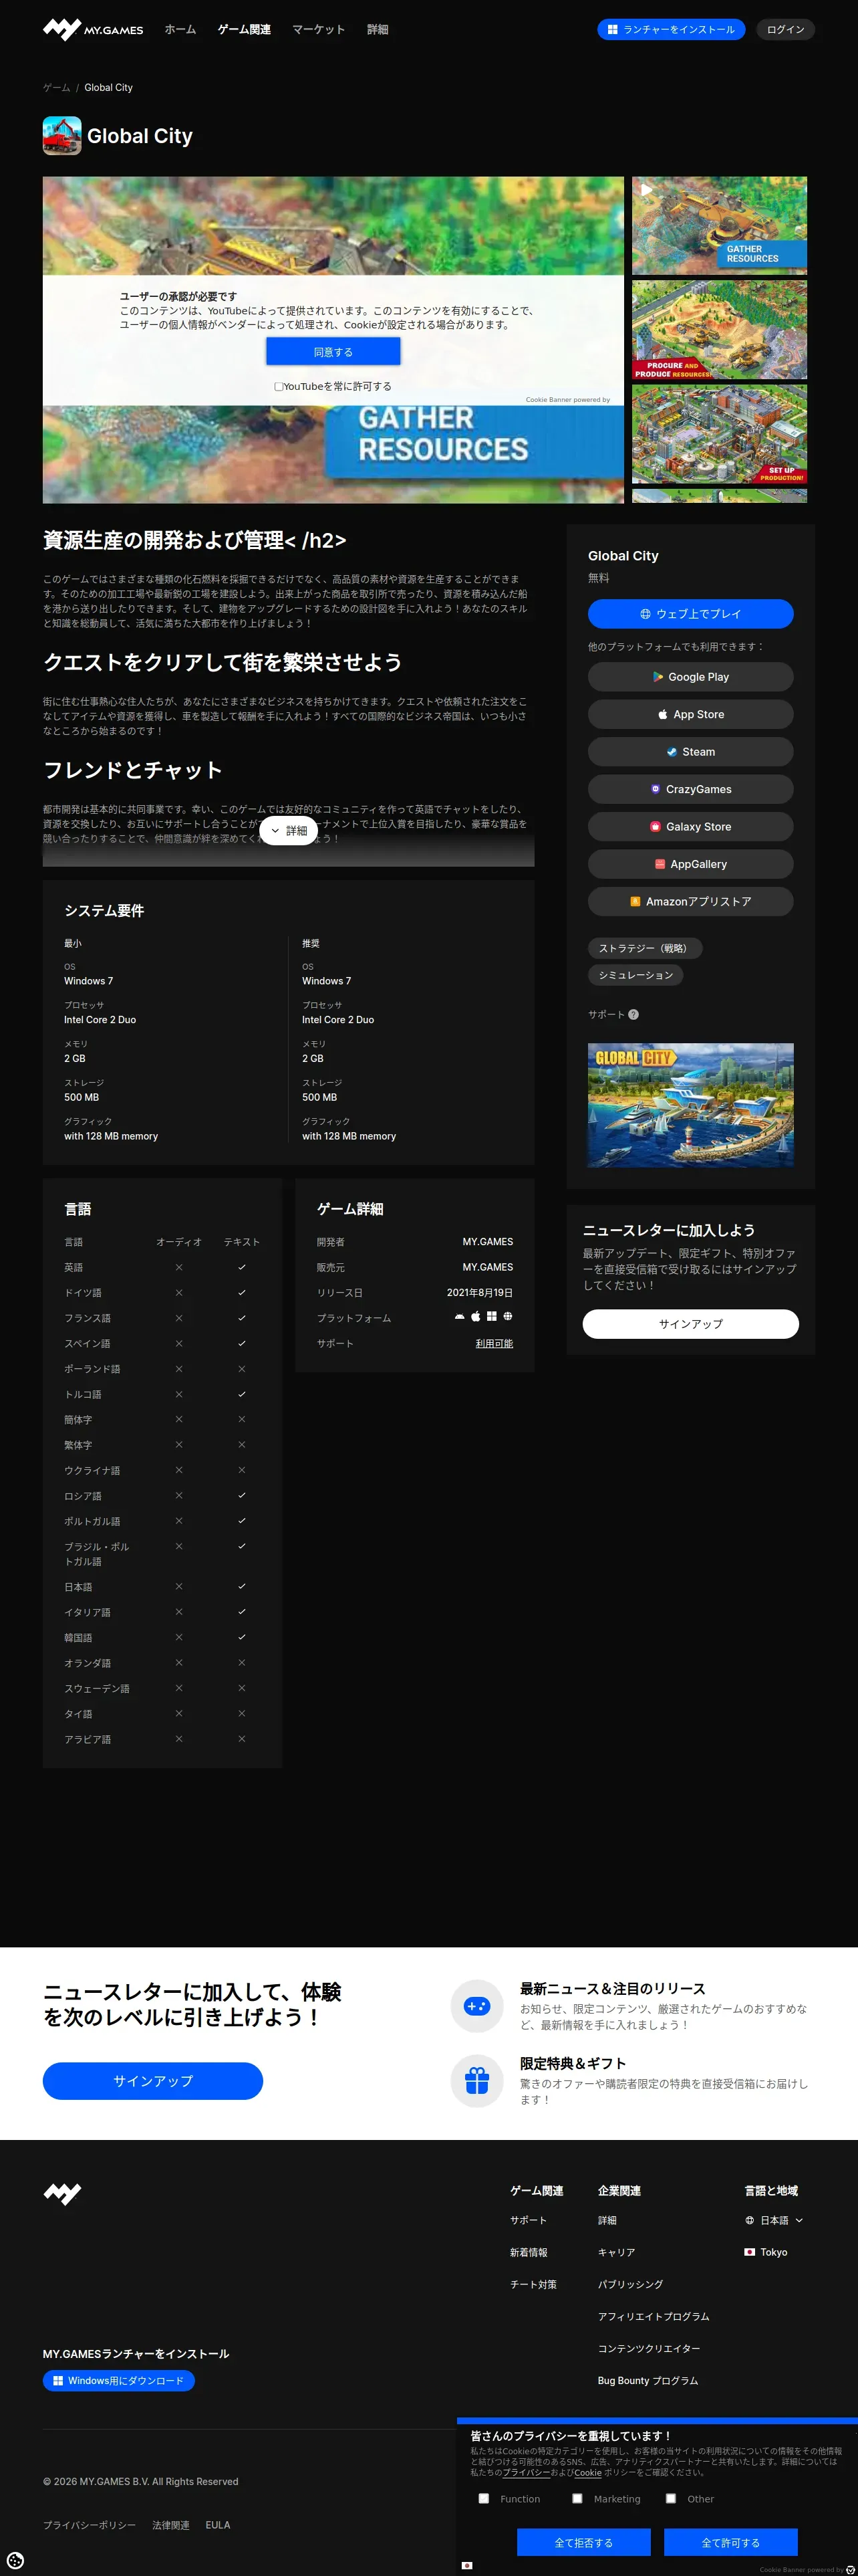Select the Tokyo region option
Viewport: 858px width, 2576px height.
tap(766, 2252)
